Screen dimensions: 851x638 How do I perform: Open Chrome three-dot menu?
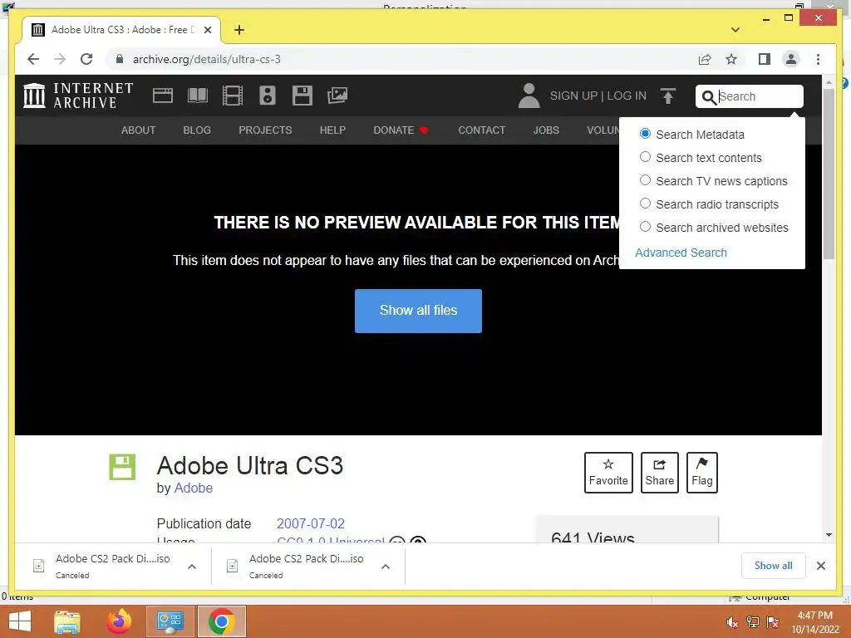point(818,59)
